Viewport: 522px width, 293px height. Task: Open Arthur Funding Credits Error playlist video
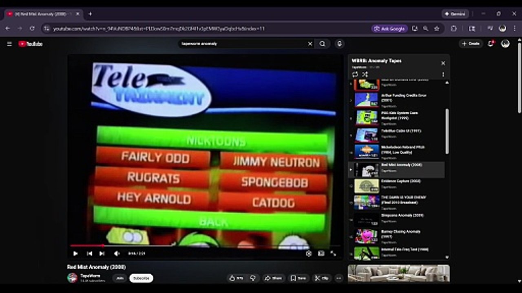click(396, 100)
